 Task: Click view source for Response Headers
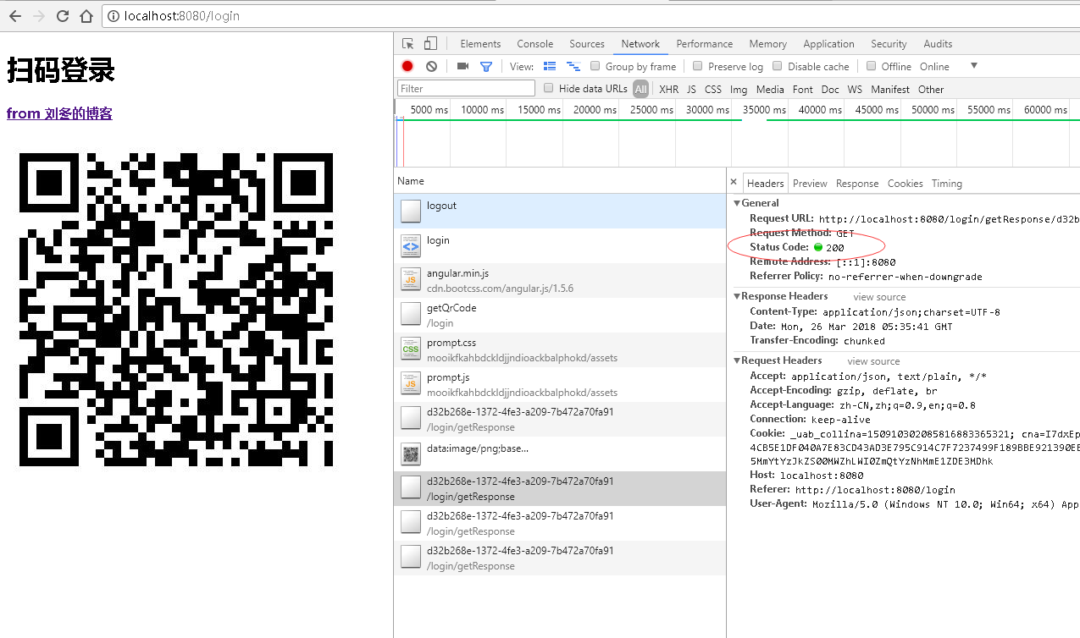(x=879, y=297)
